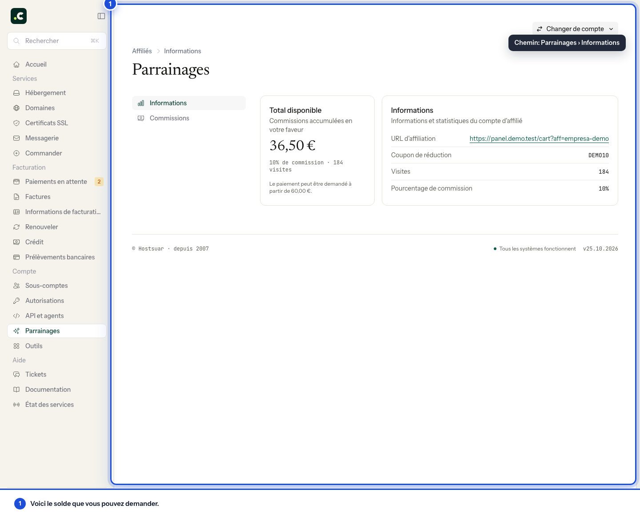Image resolution: width=640 pixels, height=517 pixels.
Task: Toggle the sidebar collapse icon
Action: point(101,16)
